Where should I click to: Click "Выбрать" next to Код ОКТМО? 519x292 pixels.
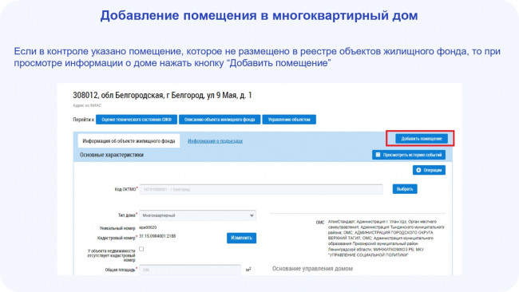point(405,189)
